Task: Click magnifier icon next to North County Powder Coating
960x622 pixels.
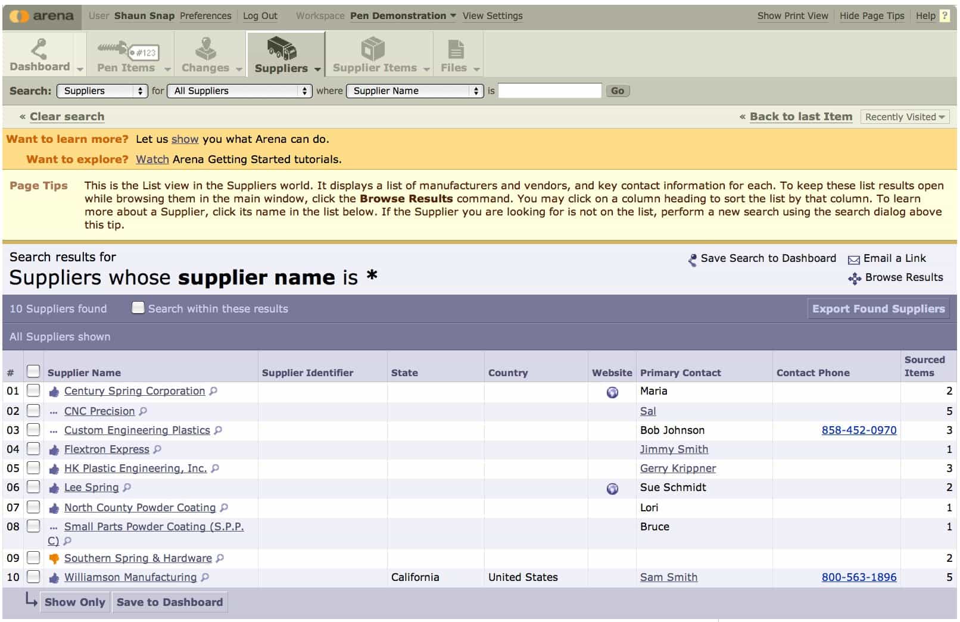Action: tap(224, 508)
